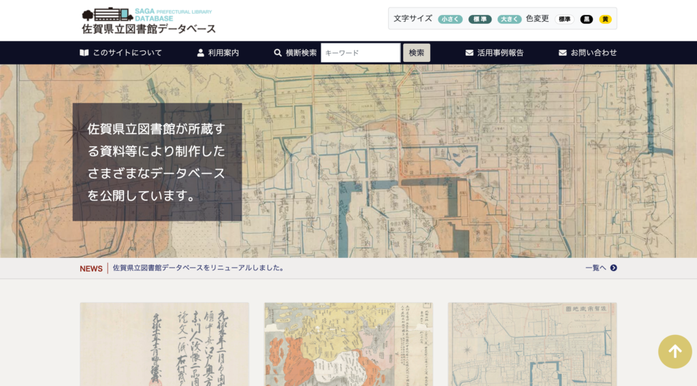The height and width of the screenshot is (386, 697).
Task: Click the 文字サイズ label
Action: (x=412, y=18)
